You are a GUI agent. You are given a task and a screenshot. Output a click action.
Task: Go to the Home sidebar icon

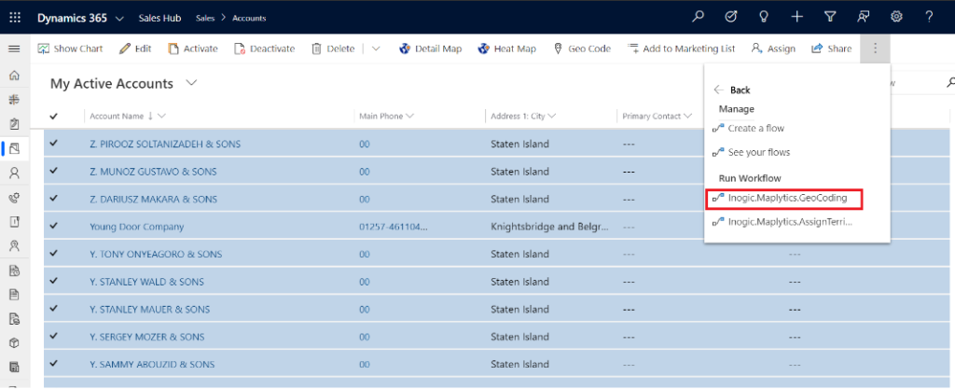coord(15,76)
